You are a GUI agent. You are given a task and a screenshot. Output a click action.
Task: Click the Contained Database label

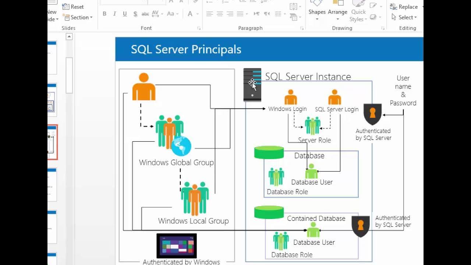316,218
